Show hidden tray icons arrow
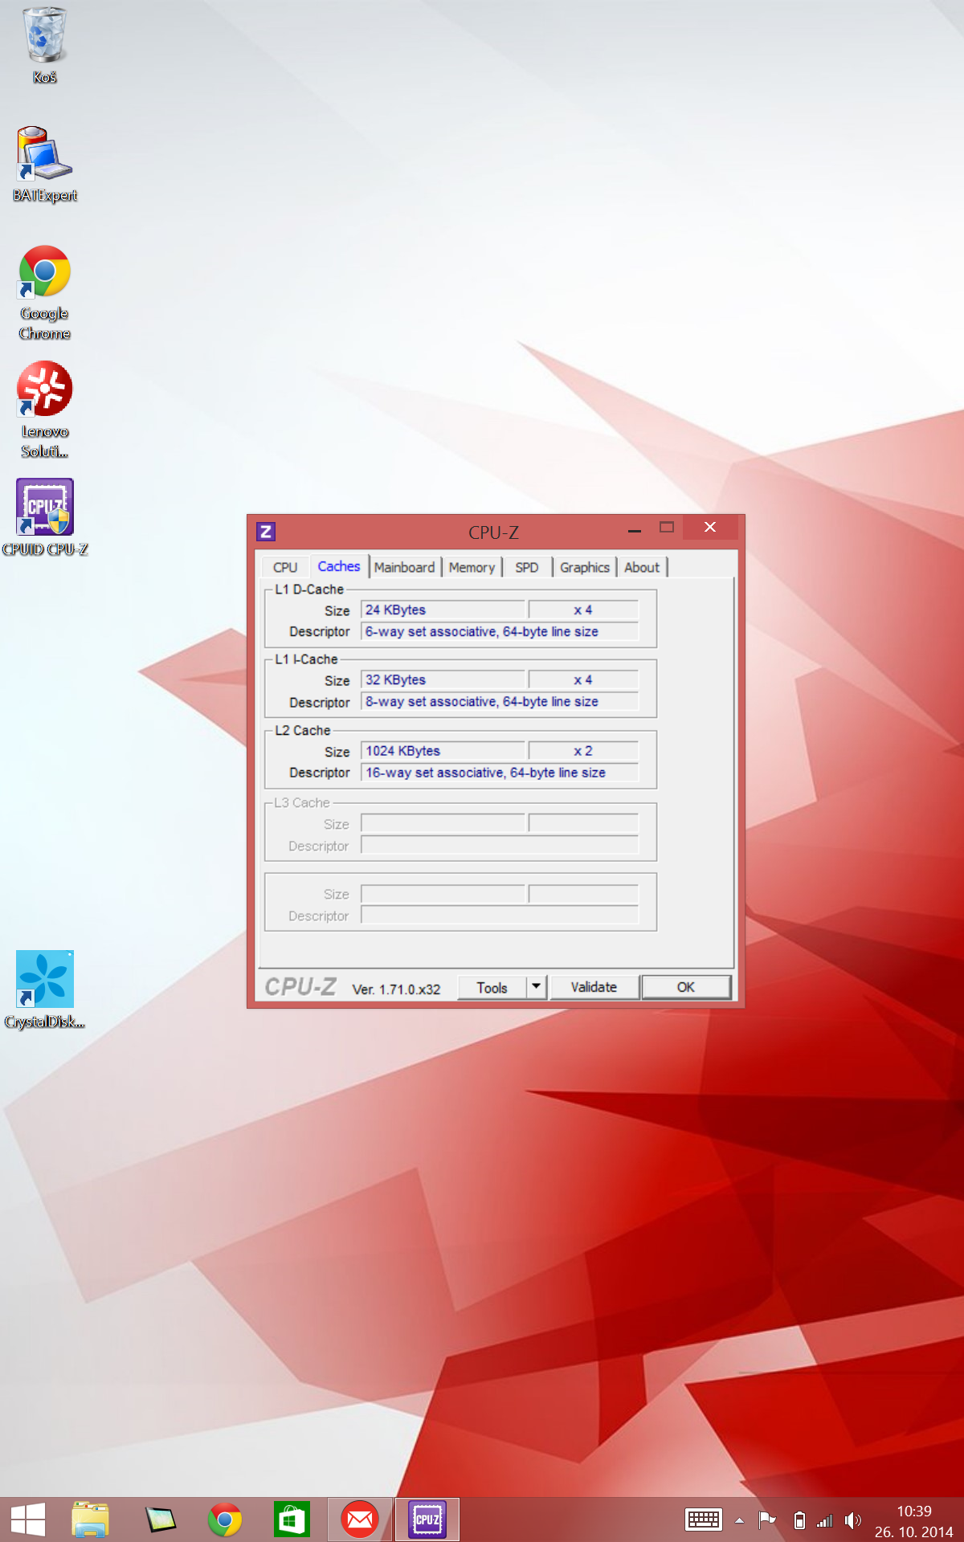 click(x=739, y=1520)
